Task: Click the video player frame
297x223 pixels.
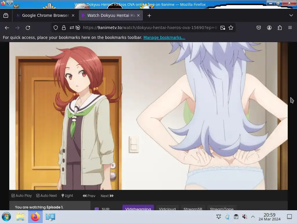Action: (148, 116)
